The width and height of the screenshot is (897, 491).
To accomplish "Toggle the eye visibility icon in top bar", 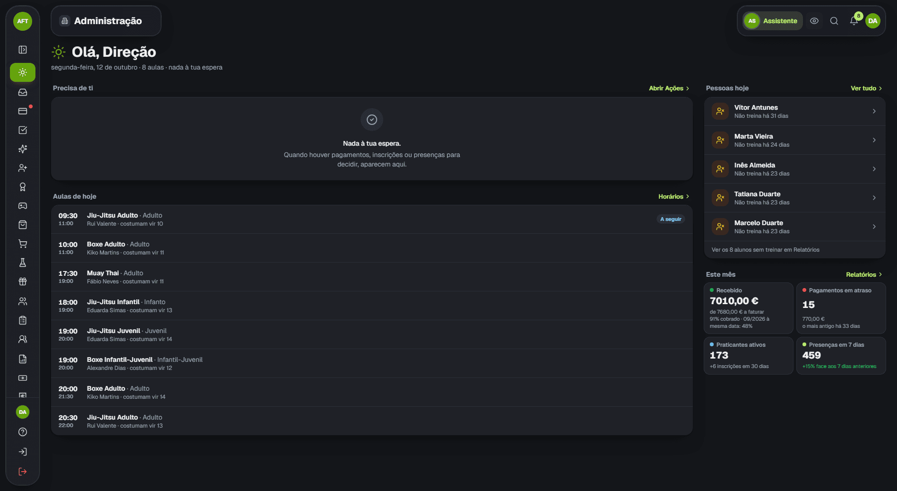I will [814, 21].
